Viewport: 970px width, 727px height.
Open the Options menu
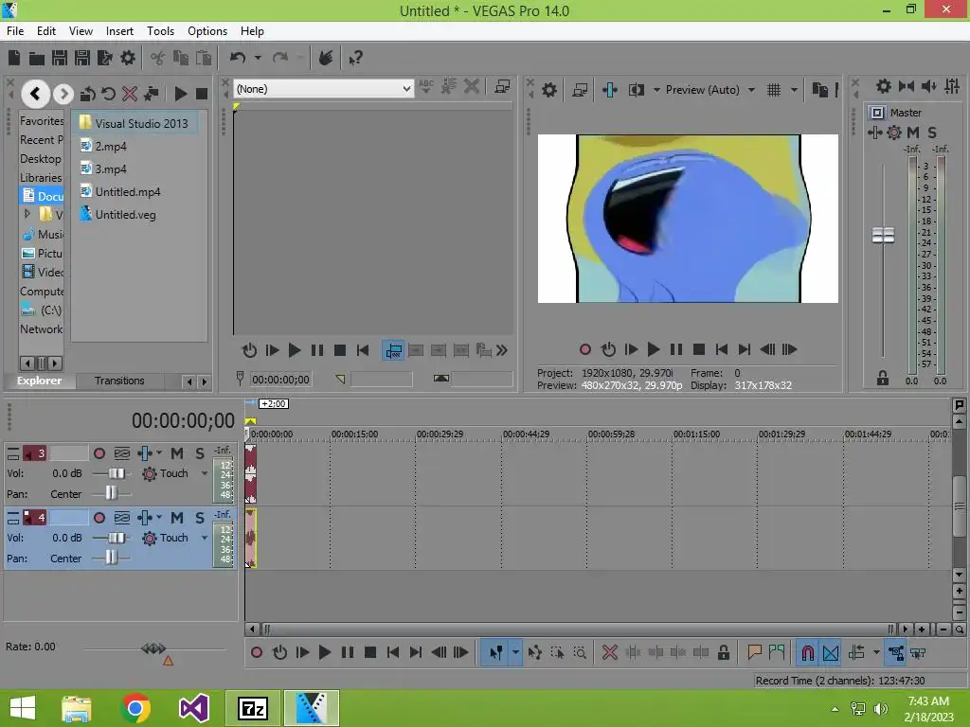click(x=207, y=31)
